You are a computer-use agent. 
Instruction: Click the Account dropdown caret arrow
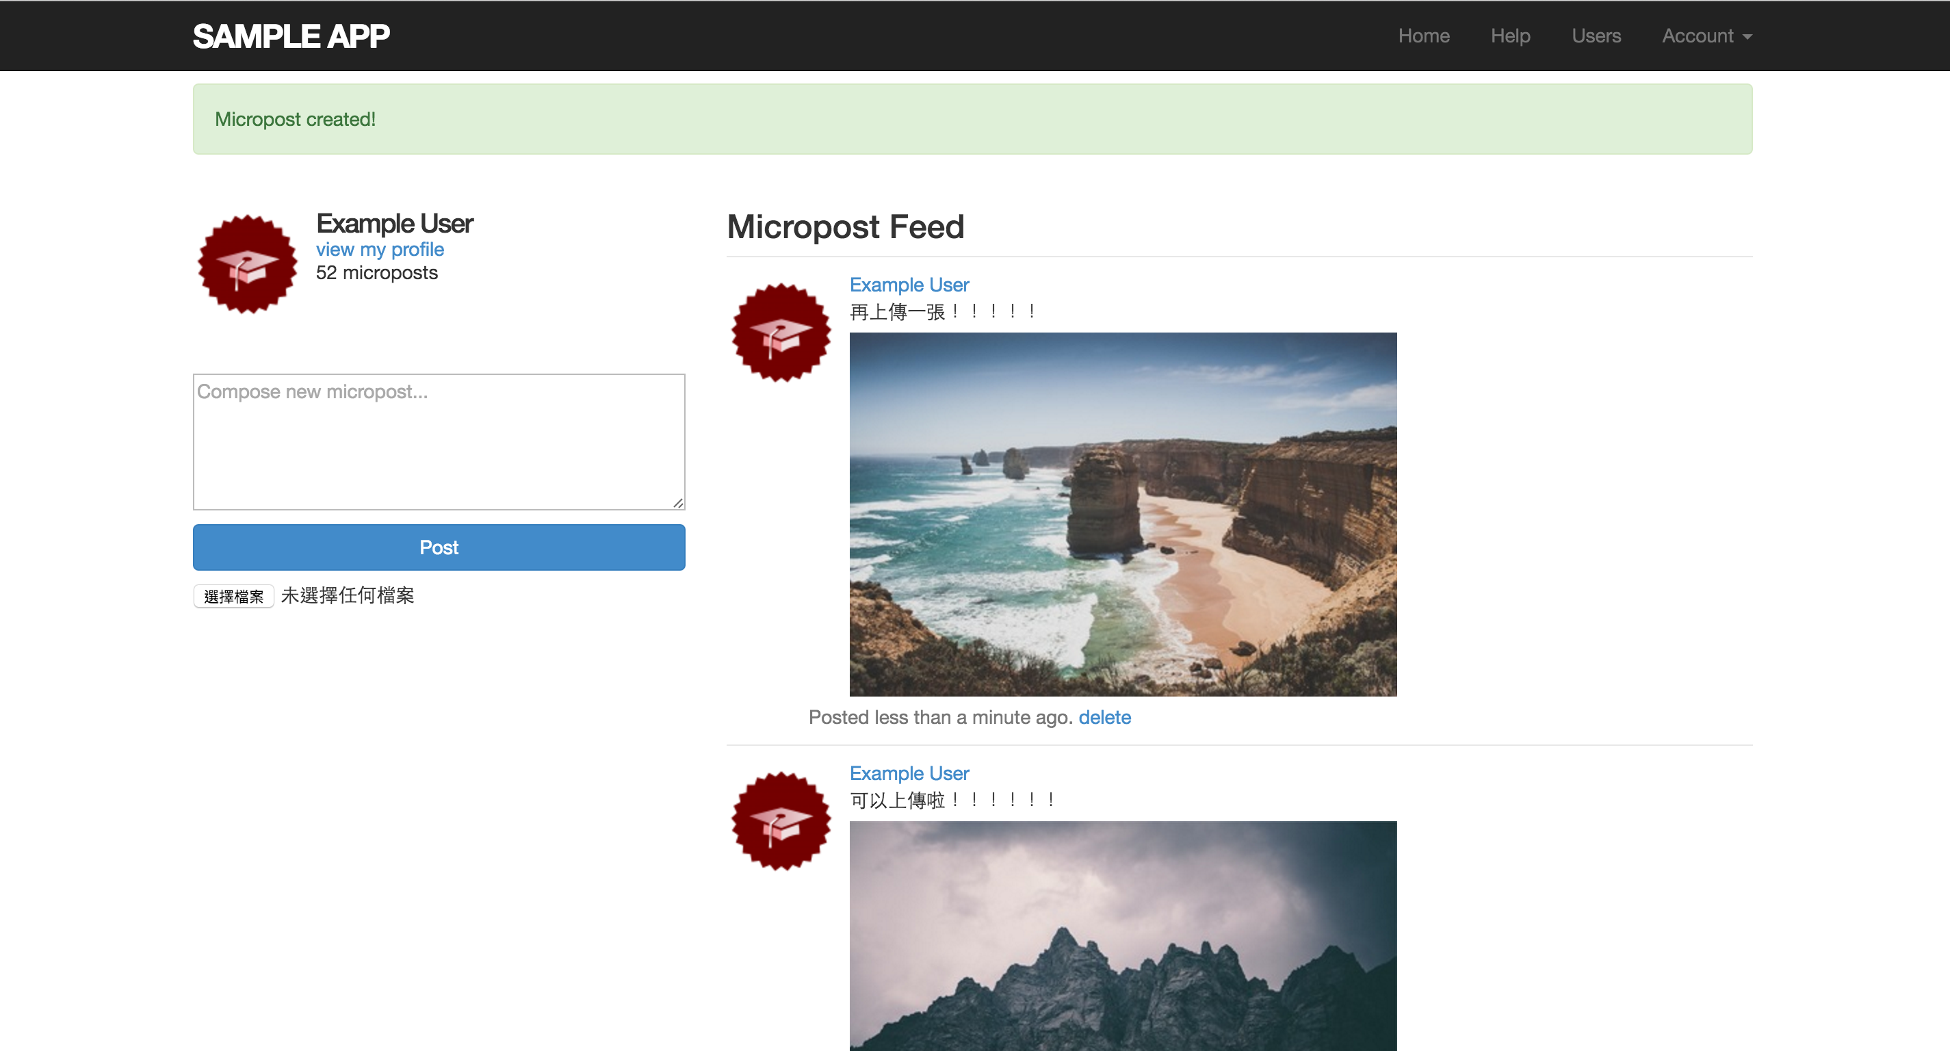pyautogui.click(x=1747, y=36)
